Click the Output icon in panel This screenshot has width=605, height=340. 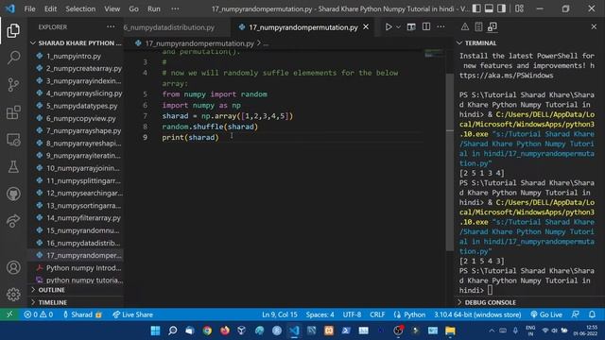478,27
